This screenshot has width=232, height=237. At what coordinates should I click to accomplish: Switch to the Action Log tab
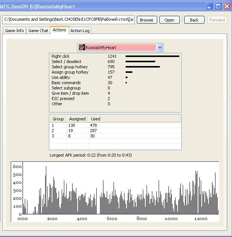[x=80, y=31]
